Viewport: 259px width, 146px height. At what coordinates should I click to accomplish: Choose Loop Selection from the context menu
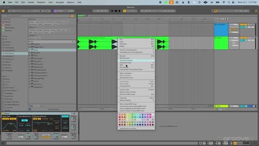pos(136,86)
